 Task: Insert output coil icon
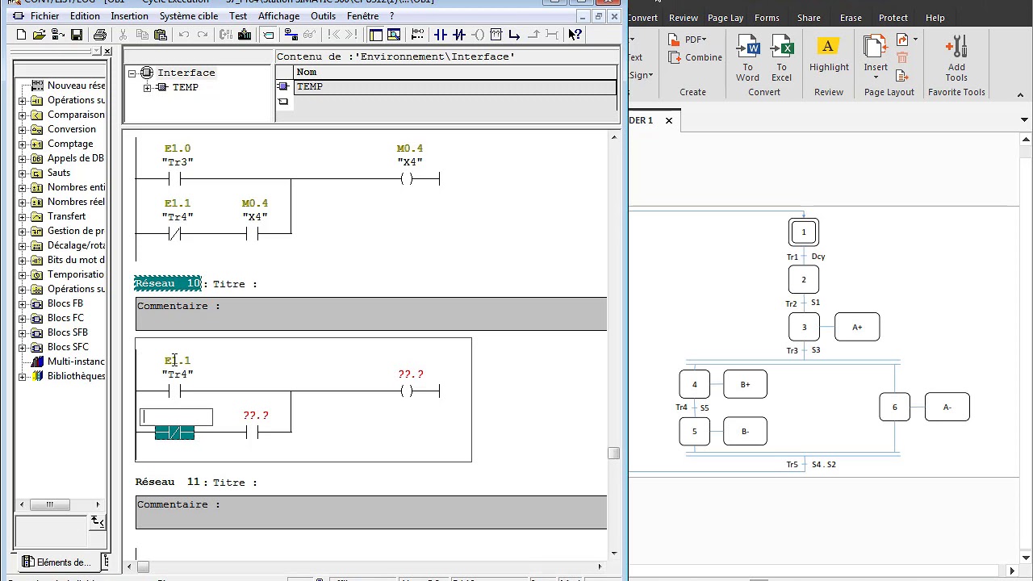[x=477, y=35]
